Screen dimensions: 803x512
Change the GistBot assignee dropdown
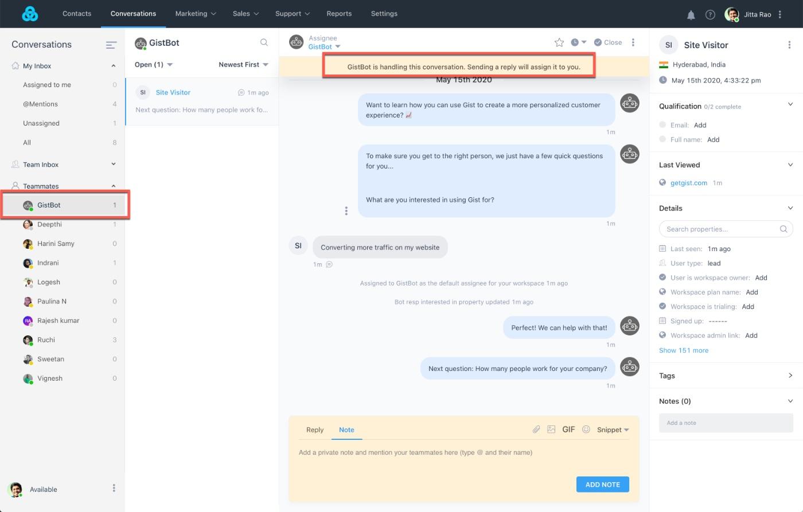point(324,47)
